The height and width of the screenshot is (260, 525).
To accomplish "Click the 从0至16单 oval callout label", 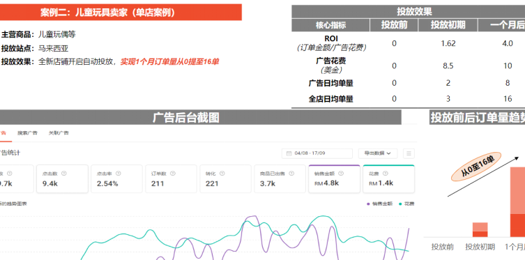I will (x=477, y=167).
